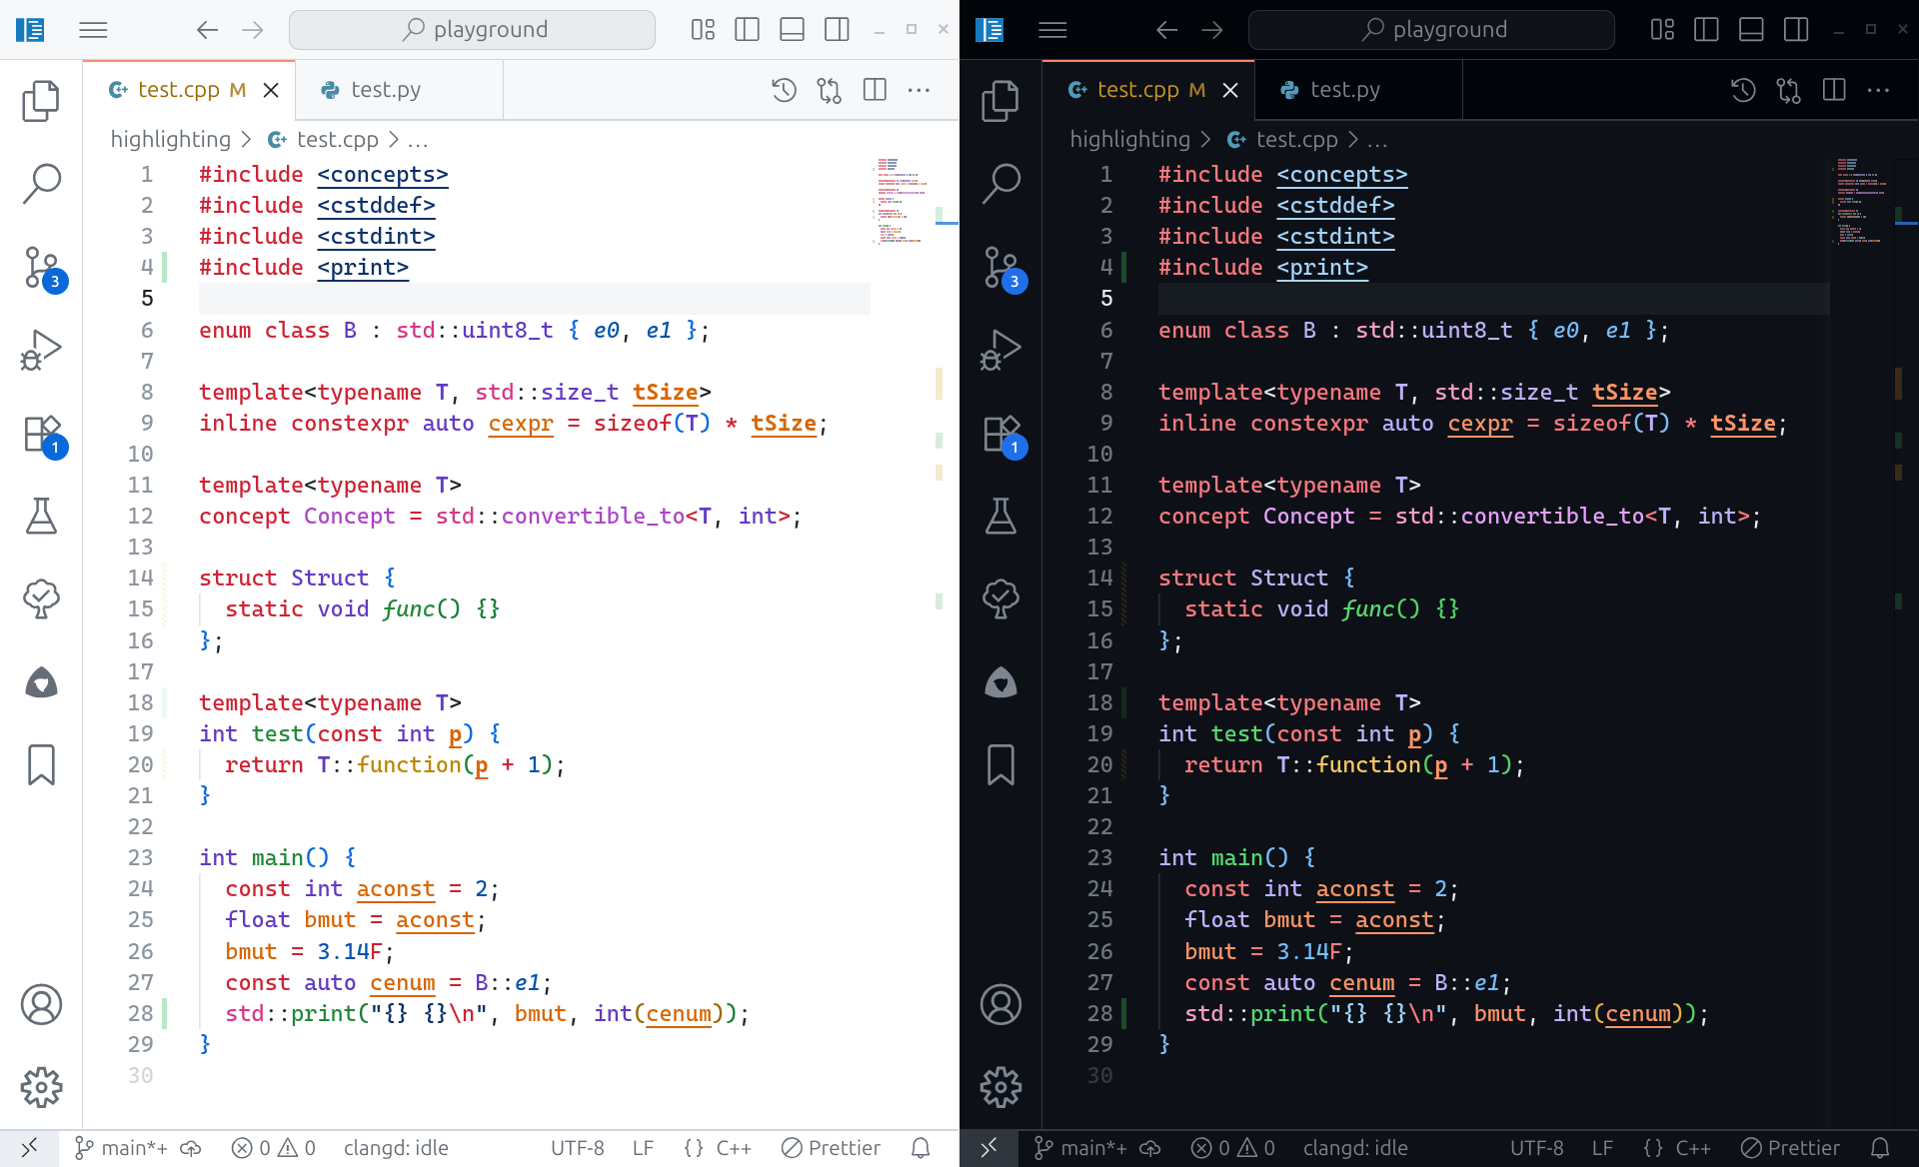Open Search view in dark window
The image size is (1919, 1167).
1000,183
